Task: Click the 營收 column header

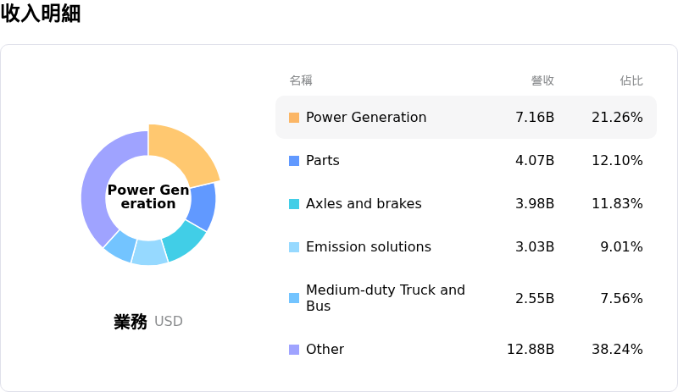Action: (542, 80)
